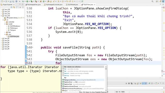This screenshot has height=93, width=165.
Task: Click the Back navigation arrow icon
Action: click(x=73, y=1)
